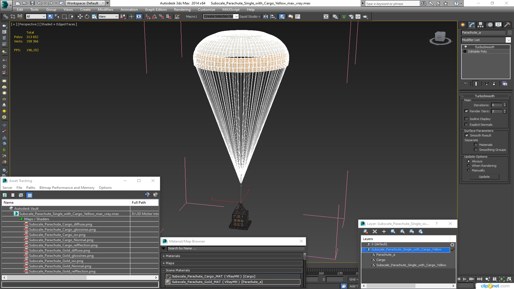Switch to Motion command panel tab
514x289 pixels.
coord(490,25)
